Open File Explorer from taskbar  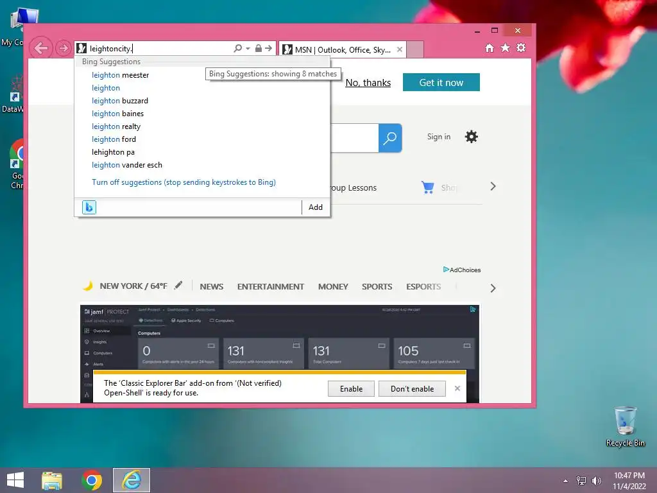(52, 480)
